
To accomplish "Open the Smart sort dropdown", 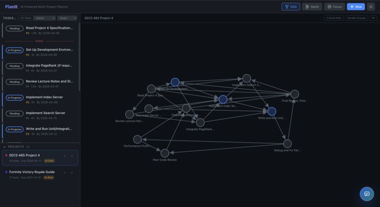I will tap(67, 18).
